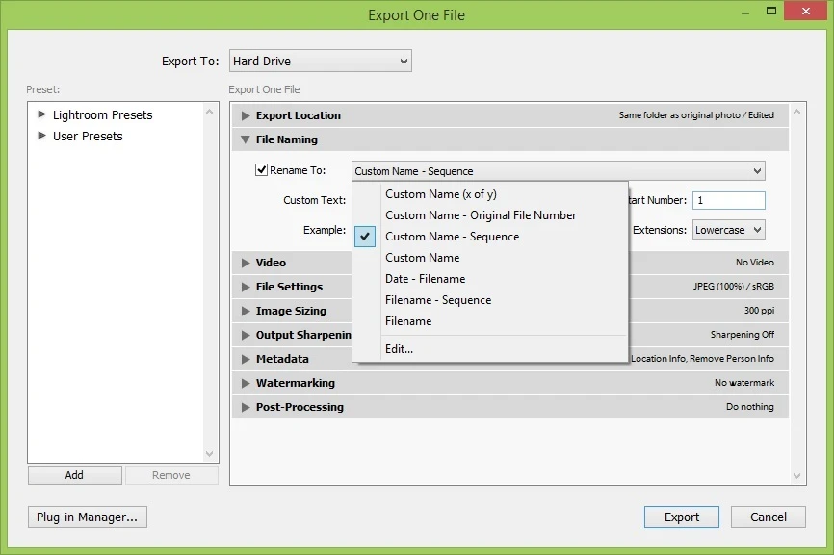Click preset list scroll up arrow

210,113
